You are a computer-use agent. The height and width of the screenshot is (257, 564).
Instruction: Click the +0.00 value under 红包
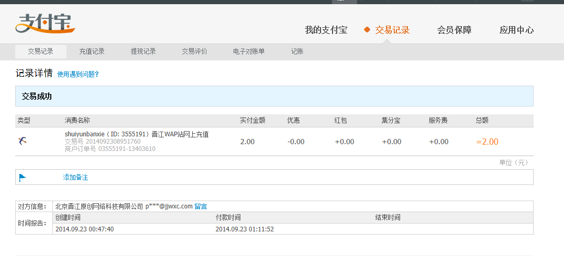tap(345, 142)
